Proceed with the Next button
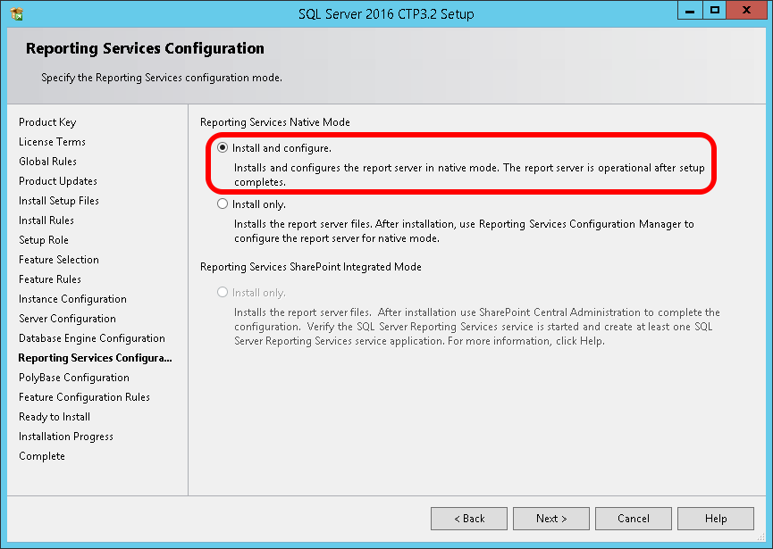The image size is (773, 549). 551,519
